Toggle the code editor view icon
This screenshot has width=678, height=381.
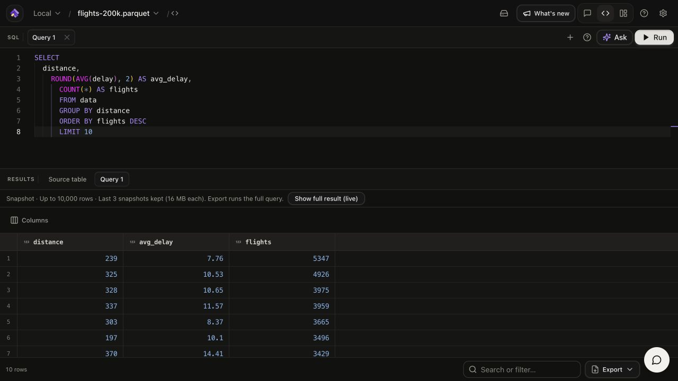tap(605, 13)
